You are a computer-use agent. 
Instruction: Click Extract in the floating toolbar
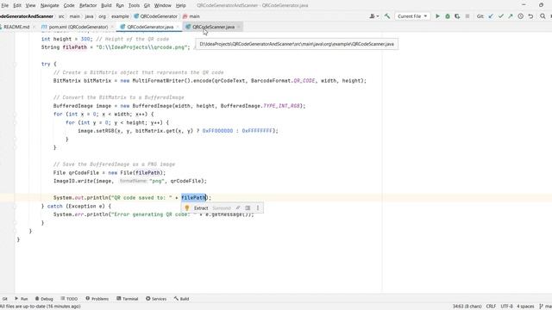(201, 208)
